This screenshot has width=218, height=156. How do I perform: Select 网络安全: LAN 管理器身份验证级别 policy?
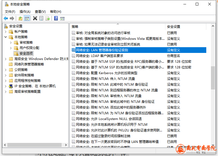coord(139,50)
